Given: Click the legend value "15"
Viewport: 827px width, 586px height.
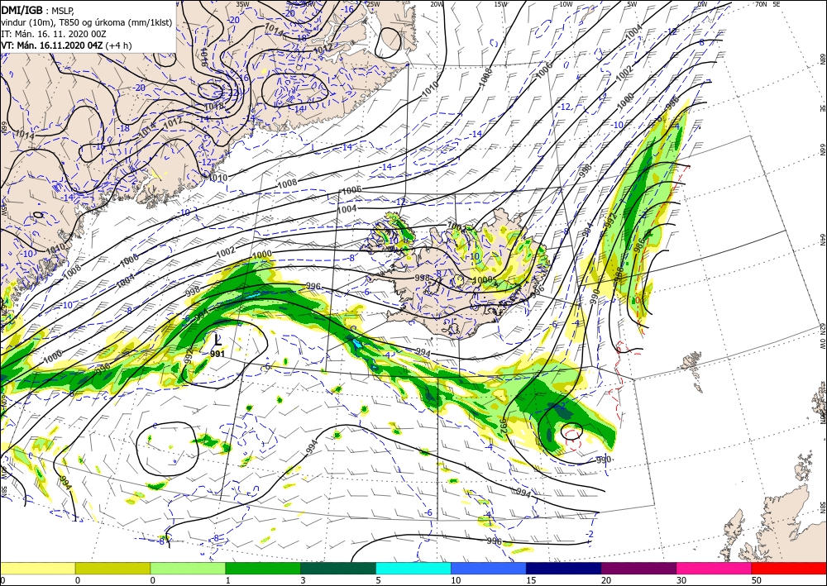Looking at the screenshot, I should tap(531, 580).
